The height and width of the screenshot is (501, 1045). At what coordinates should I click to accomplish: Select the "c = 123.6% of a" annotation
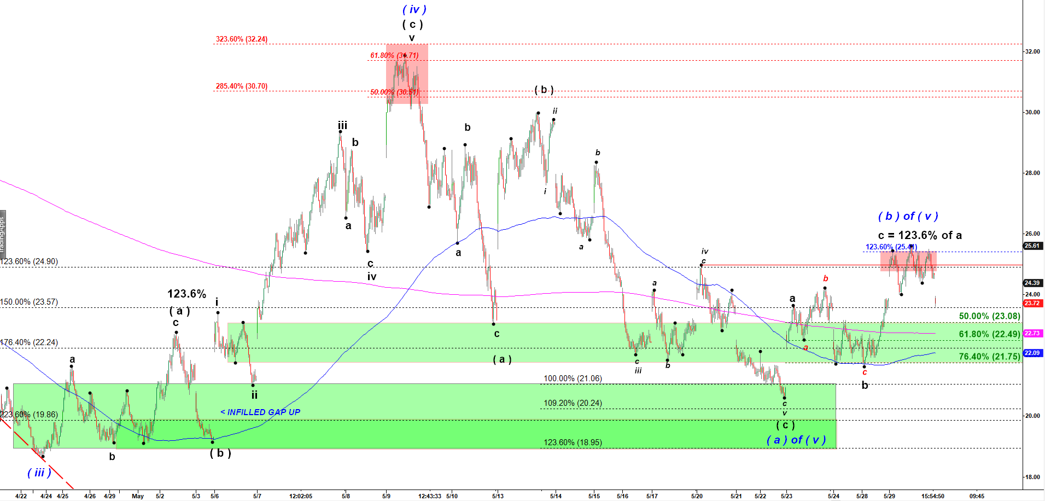(x=920, y=235)
